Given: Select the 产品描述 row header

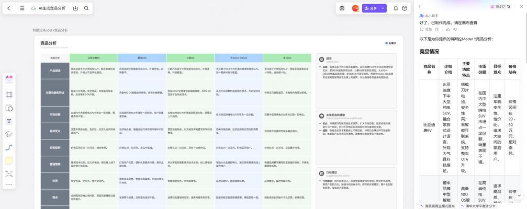Looking at the screenshot, I should (x=55, y=71).
